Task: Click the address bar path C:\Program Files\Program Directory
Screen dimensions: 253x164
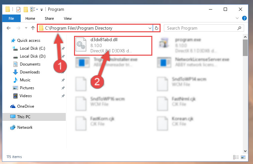Action: 79,28
